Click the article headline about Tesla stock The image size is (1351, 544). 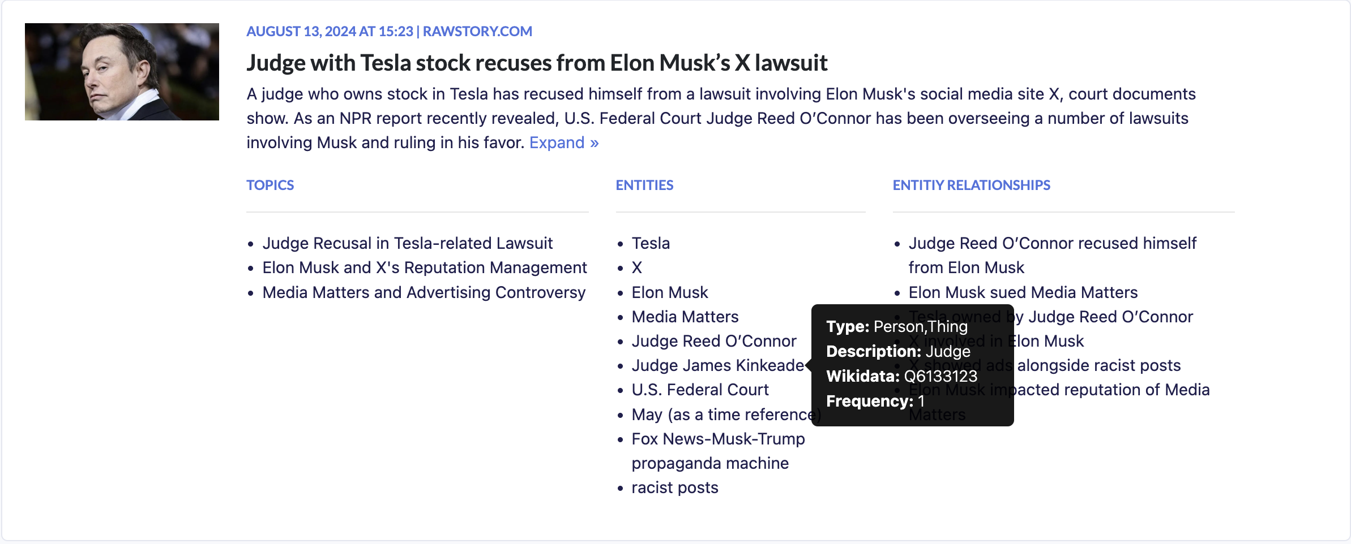click(x=536, y=63)
